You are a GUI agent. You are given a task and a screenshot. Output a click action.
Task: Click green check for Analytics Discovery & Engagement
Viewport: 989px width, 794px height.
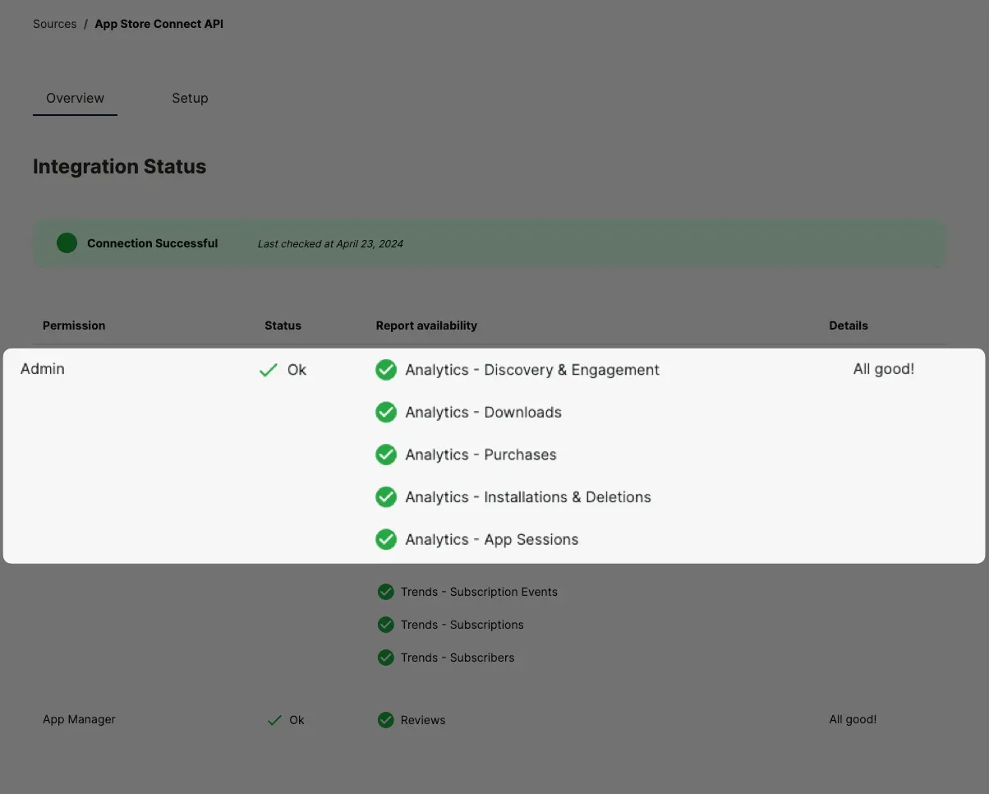point(386,370)
